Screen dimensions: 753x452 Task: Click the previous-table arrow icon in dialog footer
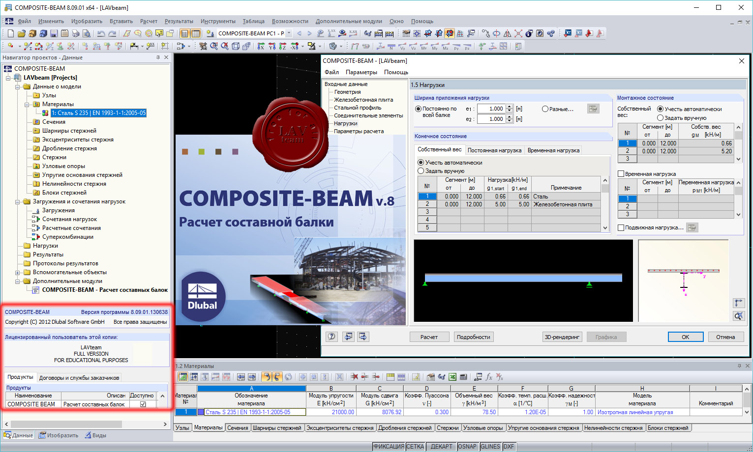coord(349,337)
